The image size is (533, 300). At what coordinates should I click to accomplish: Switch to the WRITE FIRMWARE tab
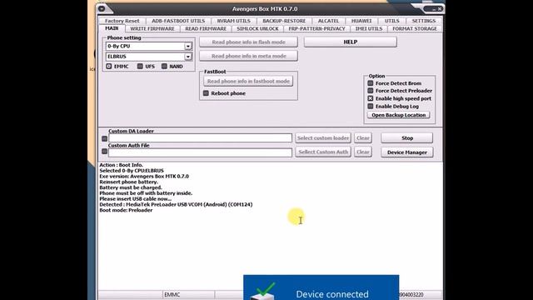pos(152,29)
